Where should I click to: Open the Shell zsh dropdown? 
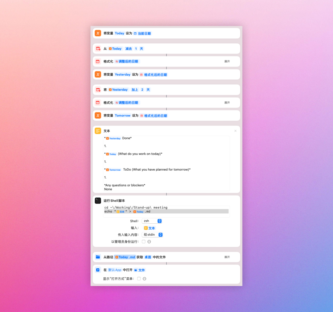(x=152, y=221)
